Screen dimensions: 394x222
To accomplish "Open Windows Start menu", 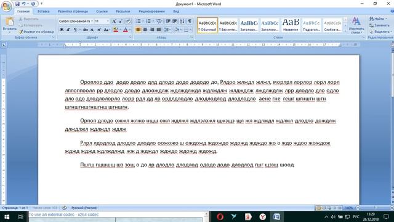I will click(7, 216).
